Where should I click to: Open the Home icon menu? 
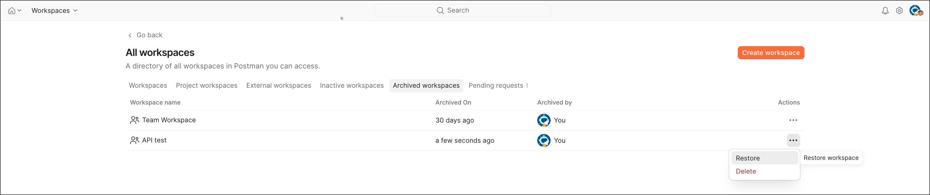click(x=14, y=11)
